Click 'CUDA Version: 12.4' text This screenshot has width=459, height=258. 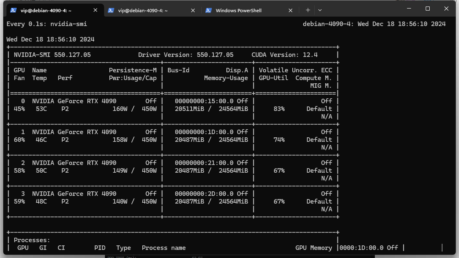pos(285,55)
